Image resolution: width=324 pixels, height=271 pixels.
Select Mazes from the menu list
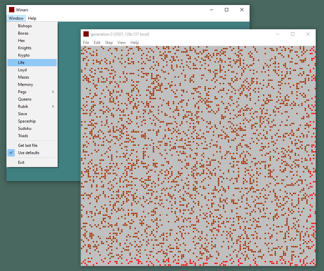click(32, 77)
